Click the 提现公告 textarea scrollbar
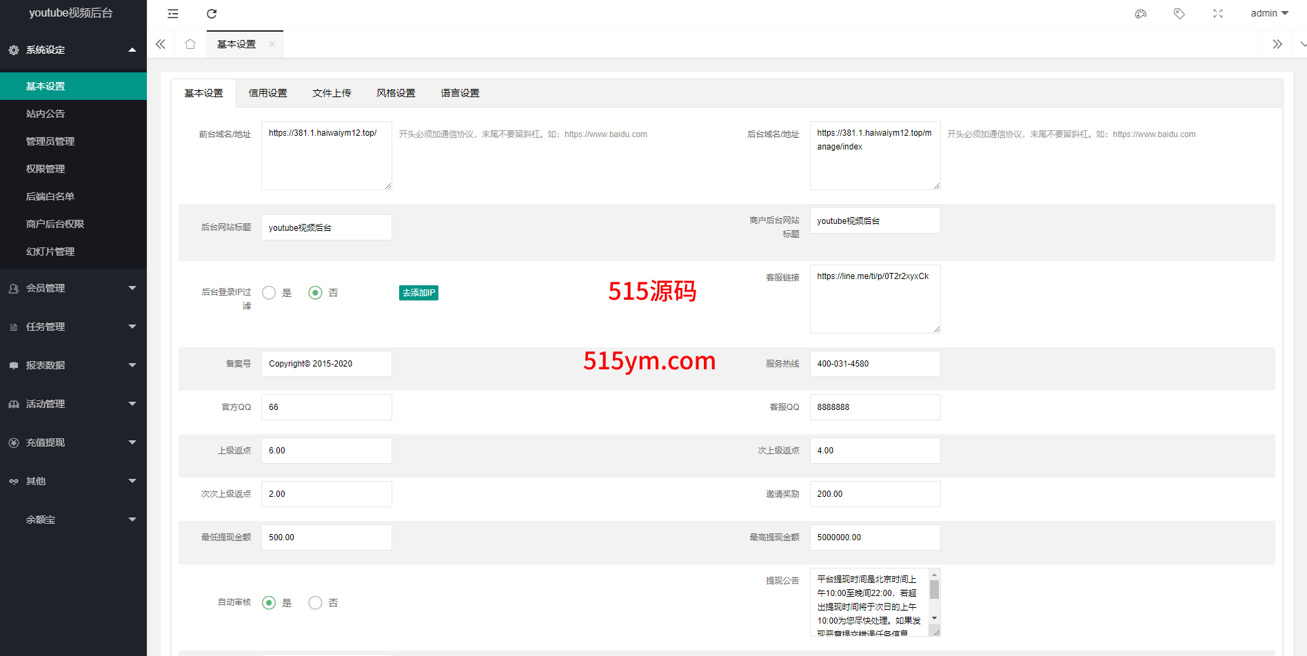Image resolution: width=1307 pixels, height=656 pixels. [934, 591]
